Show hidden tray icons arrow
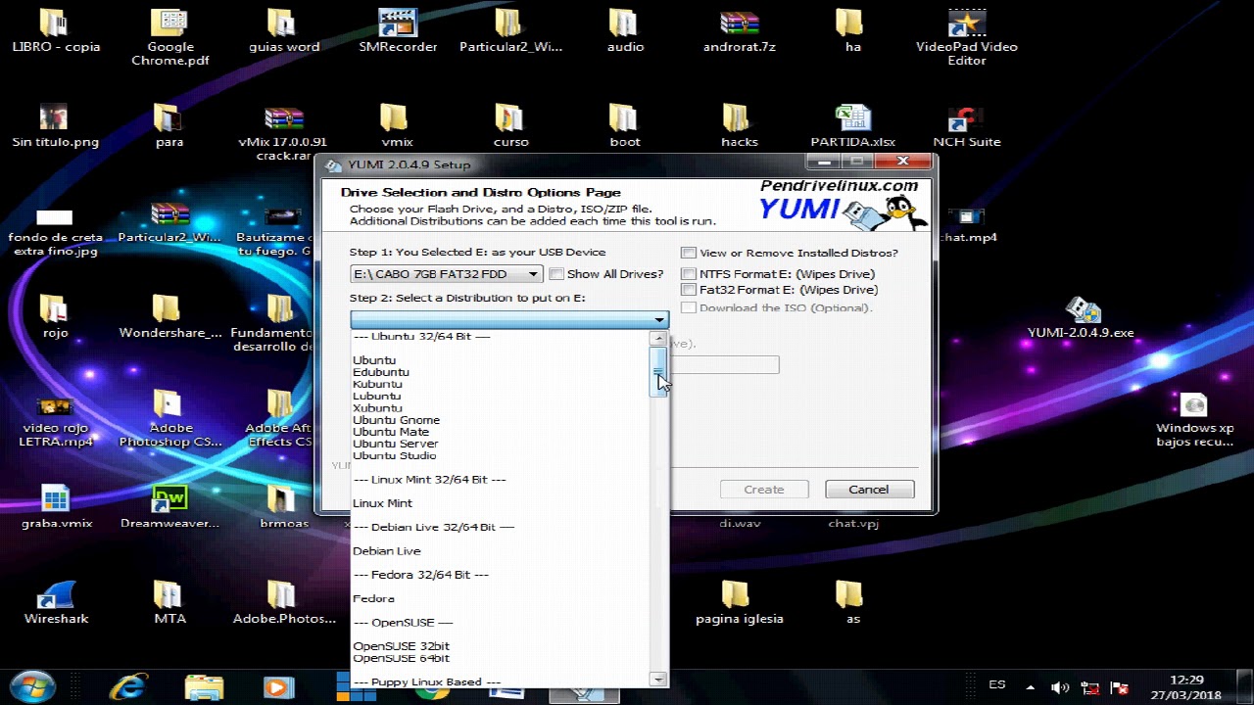This screenshot has width=1254, height=705. (x=1030, y=687)
